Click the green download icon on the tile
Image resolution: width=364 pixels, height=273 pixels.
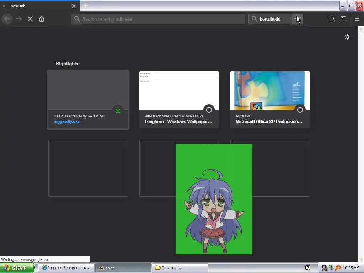click(118, 110)
